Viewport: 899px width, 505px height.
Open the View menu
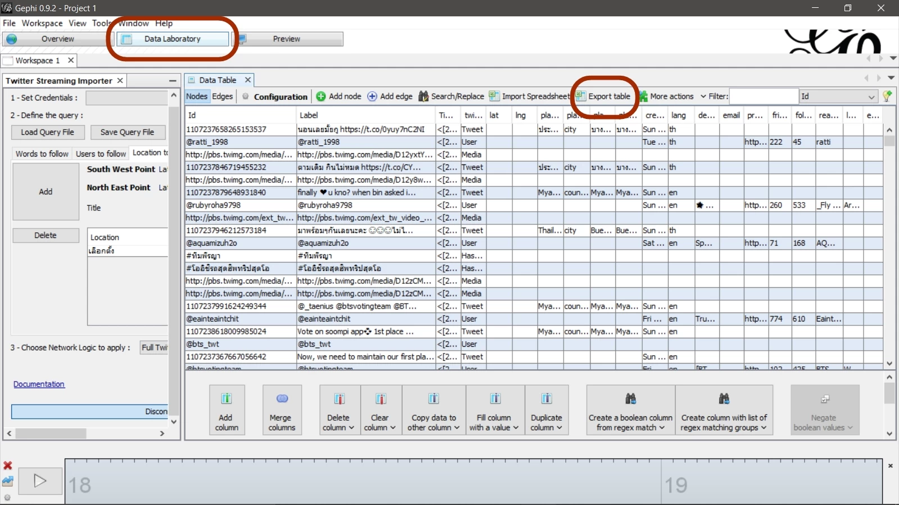(x=78, y=23)
